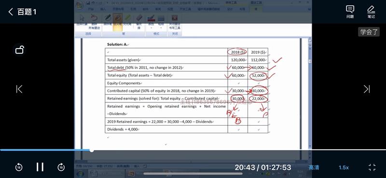Open the 1.5x playback speed selector
Screen dimensions: 386x178
coord(344,167)
